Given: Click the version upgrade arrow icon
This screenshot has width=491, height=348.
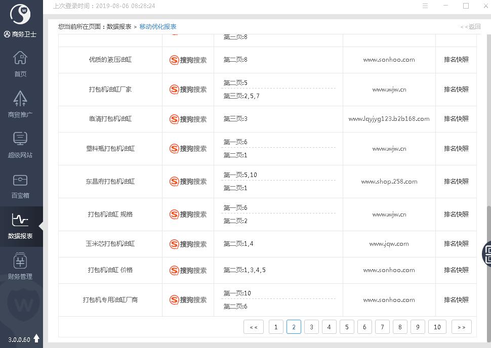Looking at the screenshot, I should click(36, 339).
